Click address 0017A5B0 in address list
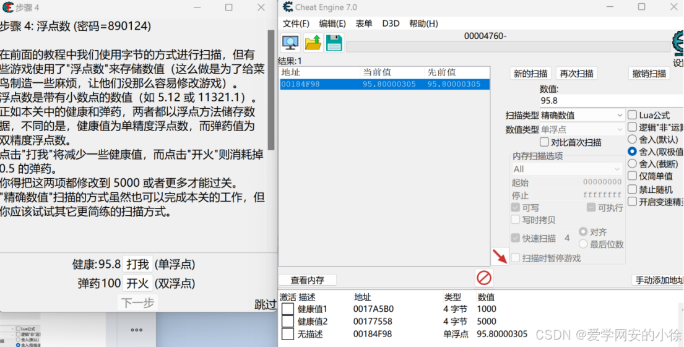 coord(373,309)
